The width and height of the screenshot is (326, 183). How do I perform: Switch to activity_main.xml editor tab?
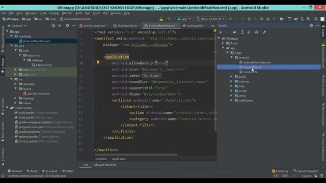coord(94,26)
